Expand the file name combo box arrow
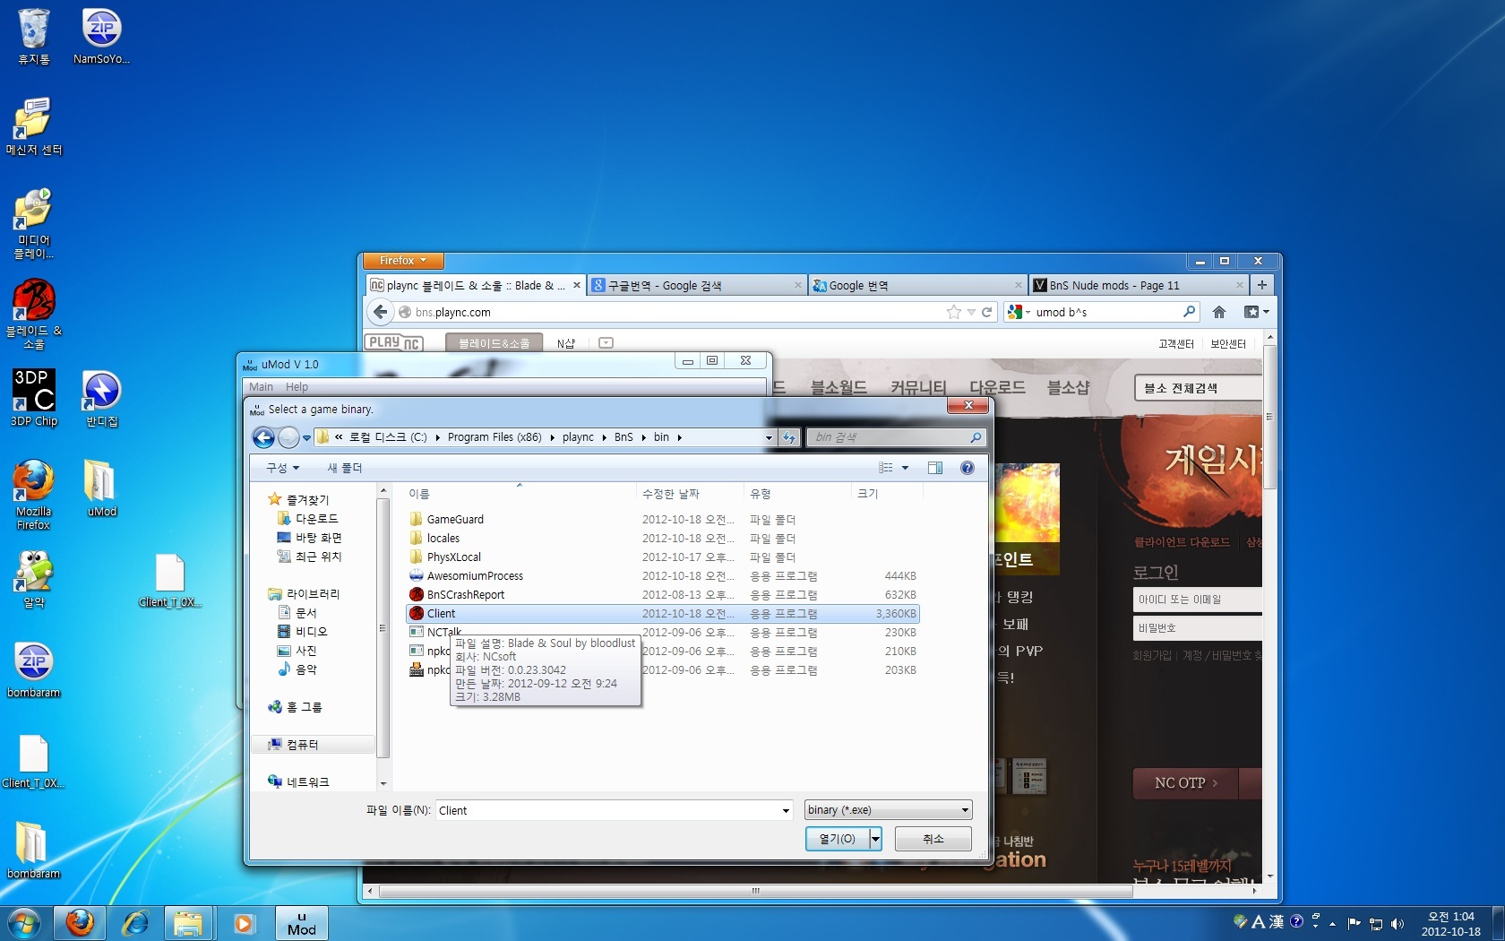Viewport: 1505px width, 941px height. pyautogui.click(x=786, y=811)
